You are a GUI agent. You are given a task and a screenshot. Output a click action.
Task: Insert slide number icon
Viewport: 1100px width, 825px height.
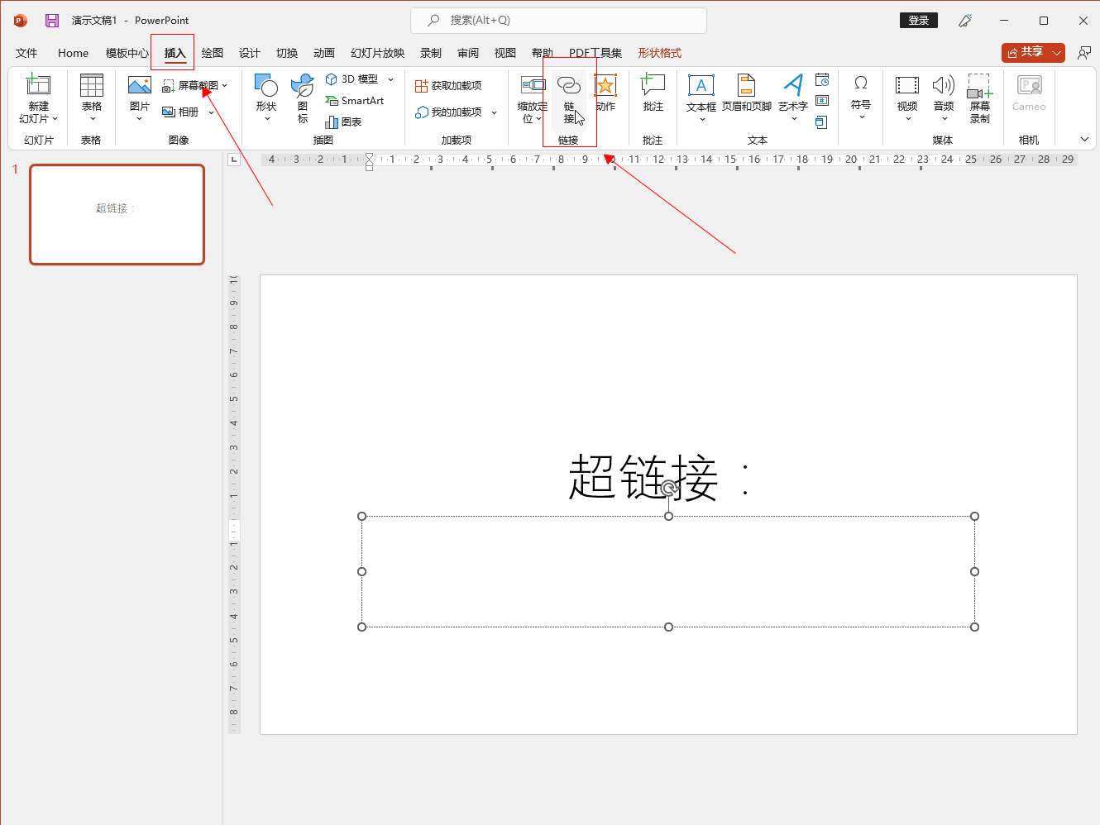coord(822,101)
